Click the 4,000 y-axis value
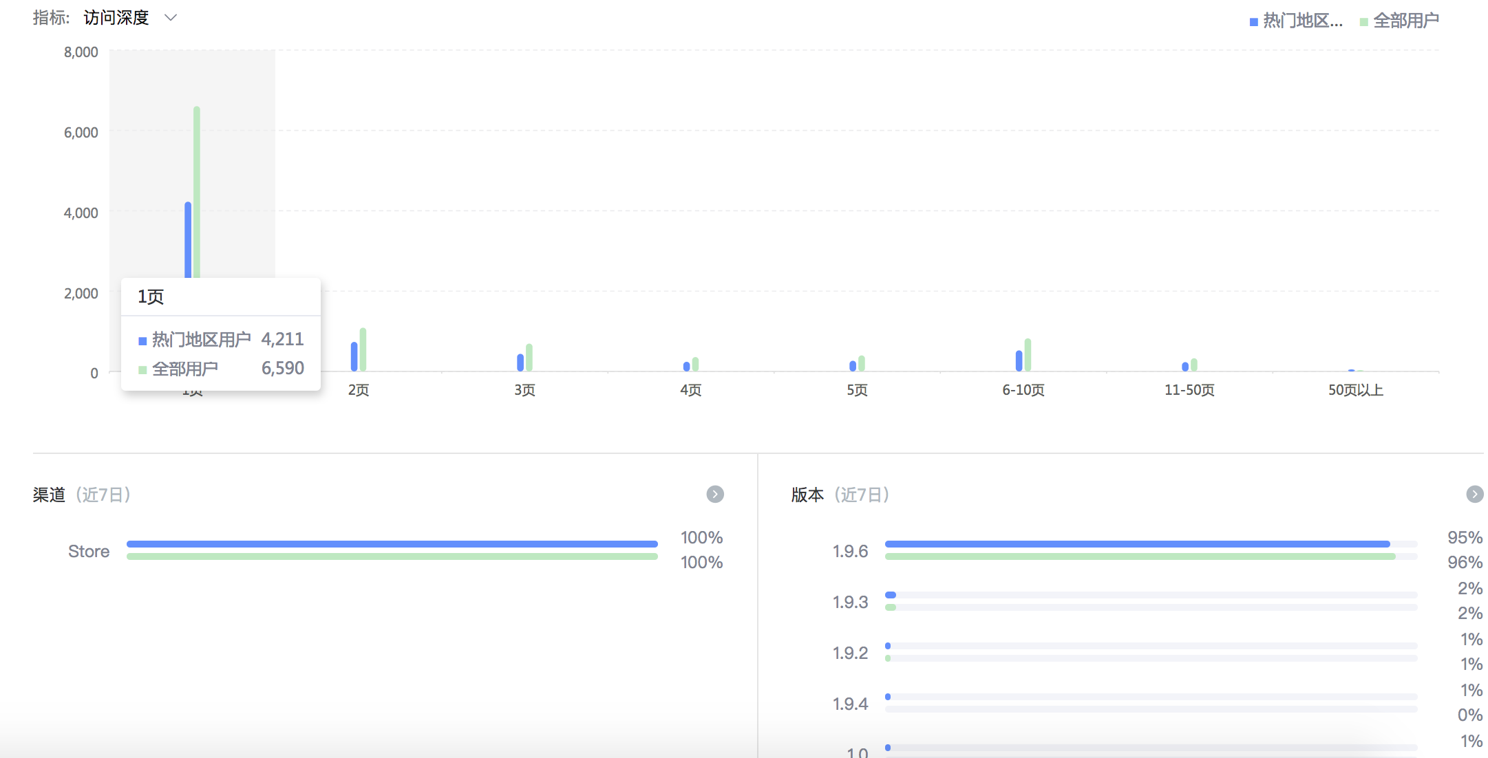The height and width of the screenshot is (758, 1488). [x=81, y=213]
